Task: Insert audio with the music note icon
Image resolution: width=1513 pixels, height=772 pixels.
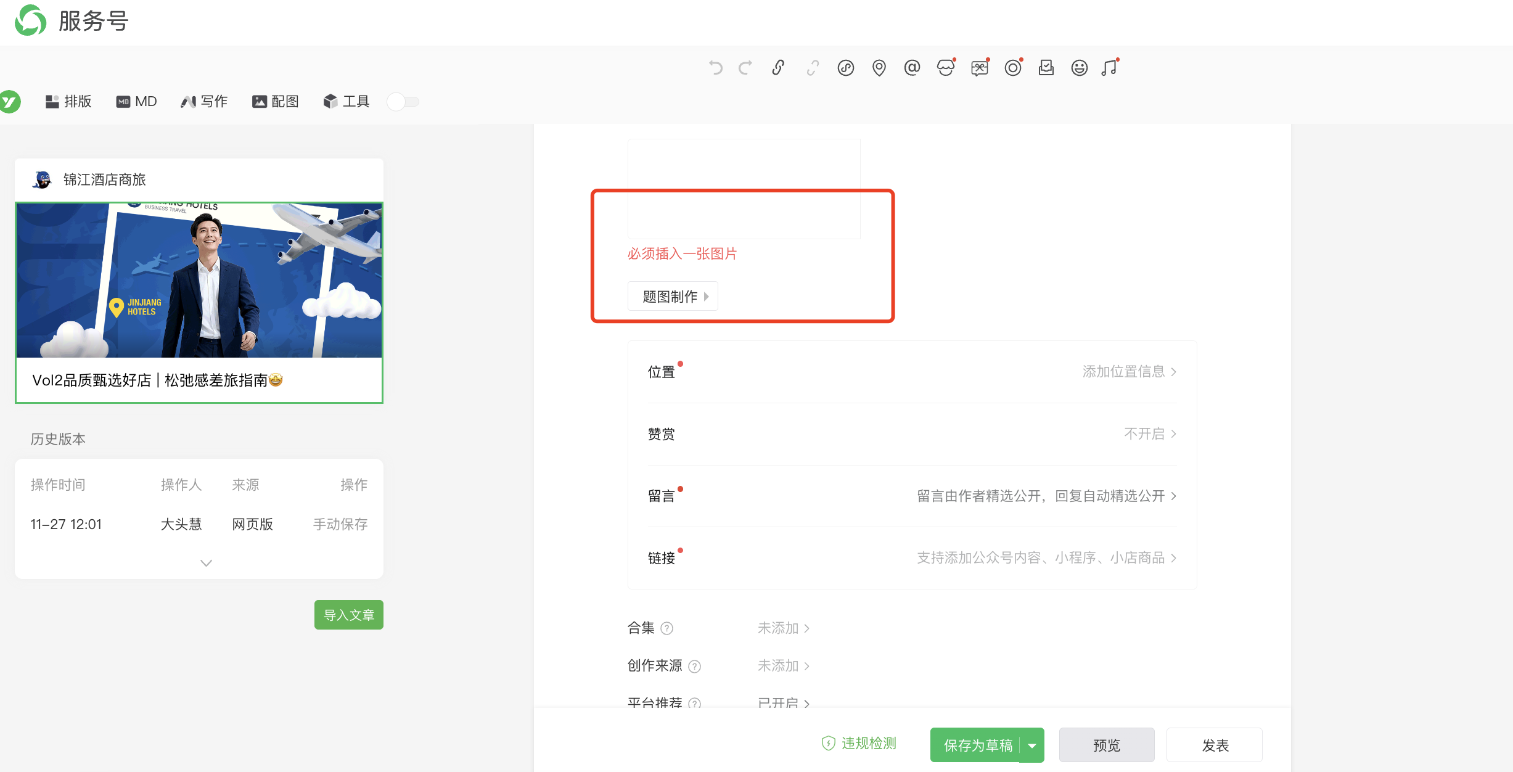Action: click(x=1109, y=67)
